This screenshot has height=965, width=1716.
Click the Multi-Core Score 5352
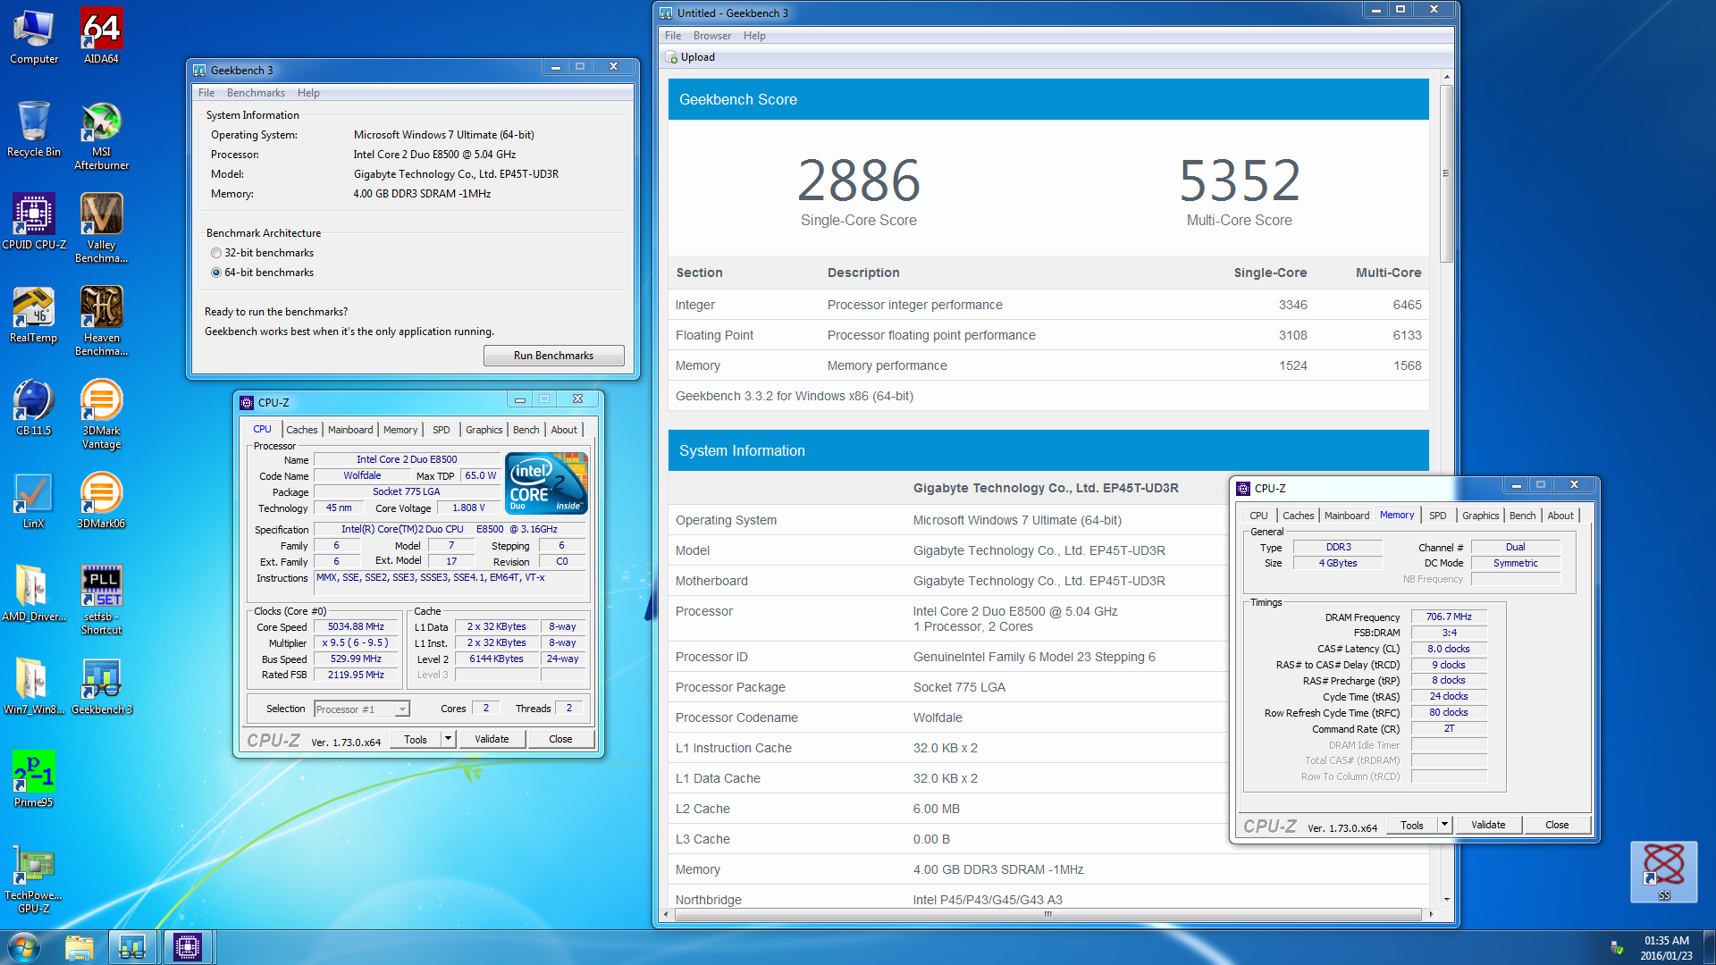point(1240,180)
